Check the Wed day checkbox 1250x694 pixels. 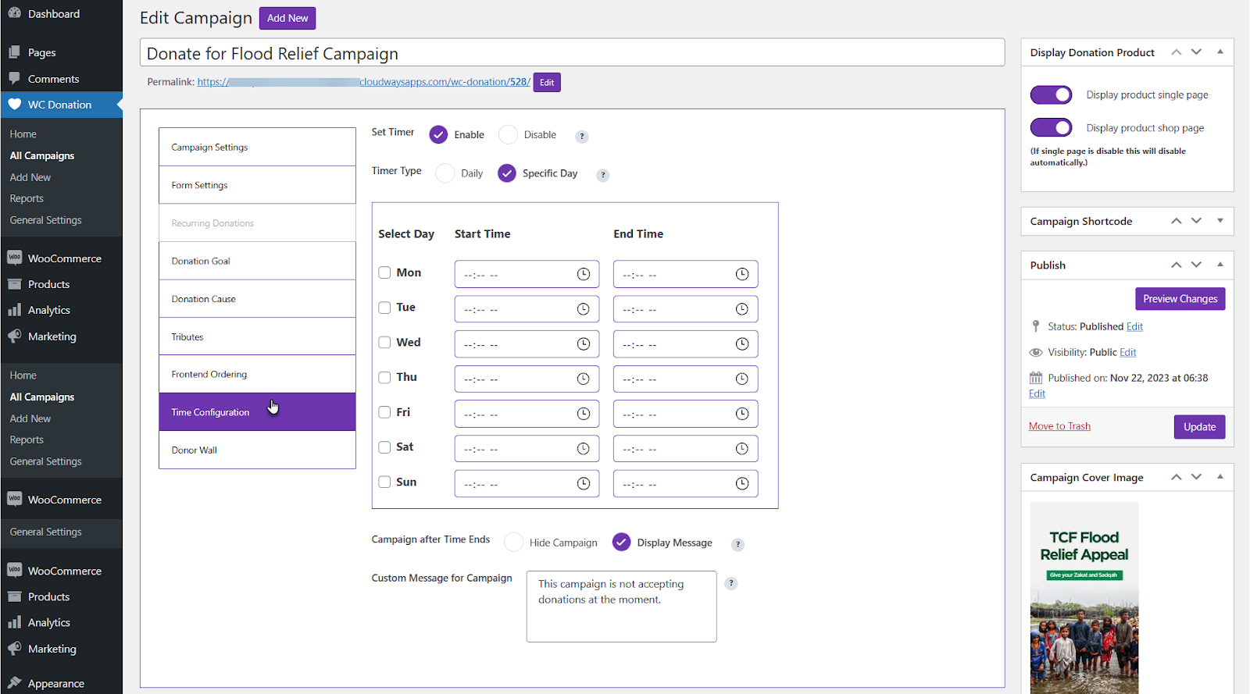[x=384, y=342]
